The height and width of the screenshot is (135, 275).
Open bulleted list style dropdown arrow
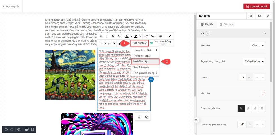click(105, 43)
